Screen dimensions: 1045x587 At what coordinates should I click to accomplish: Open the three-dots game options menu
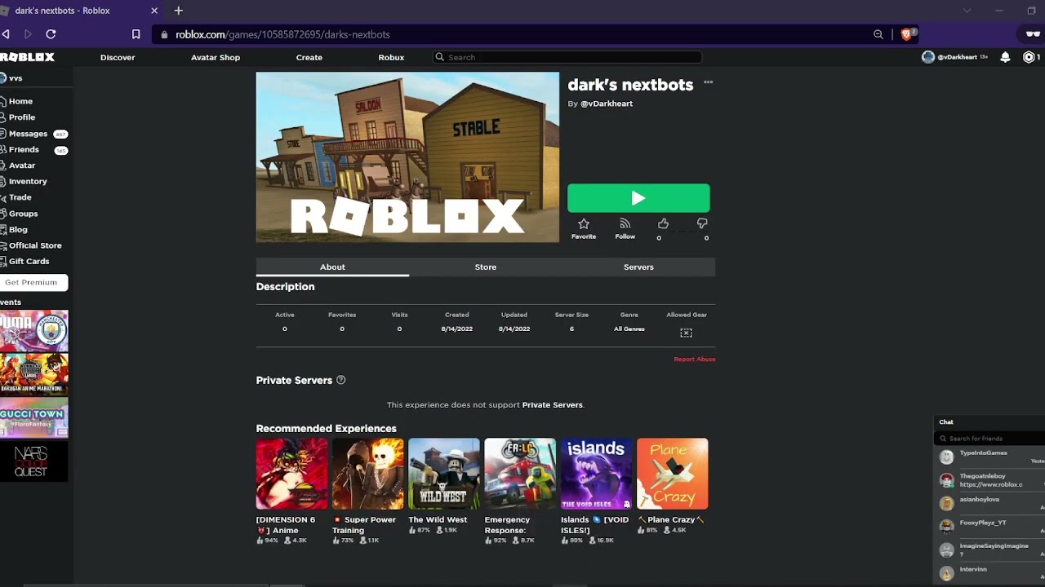pos(708,82)
